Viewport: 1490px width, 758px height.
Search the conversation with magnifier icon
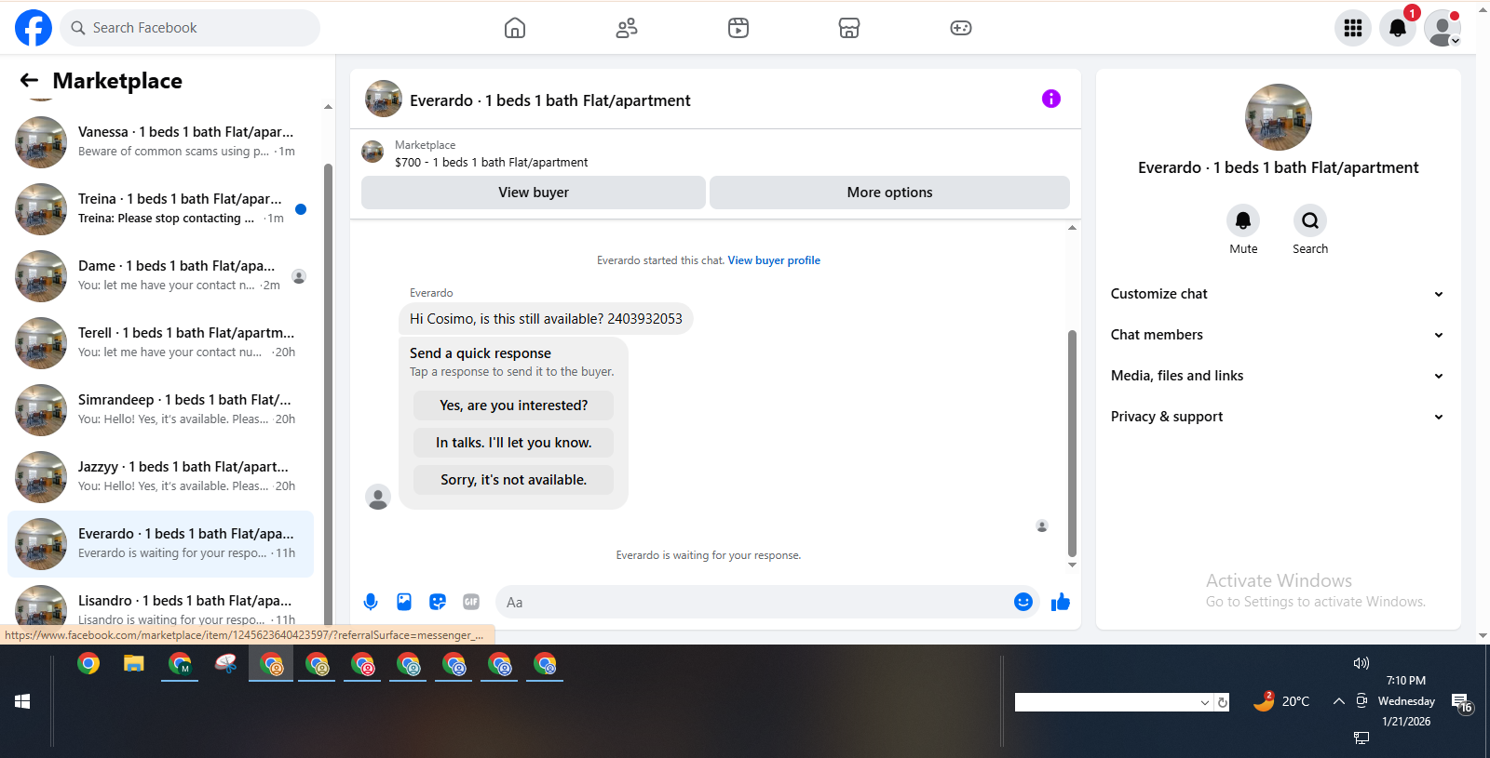[1310, 220]
